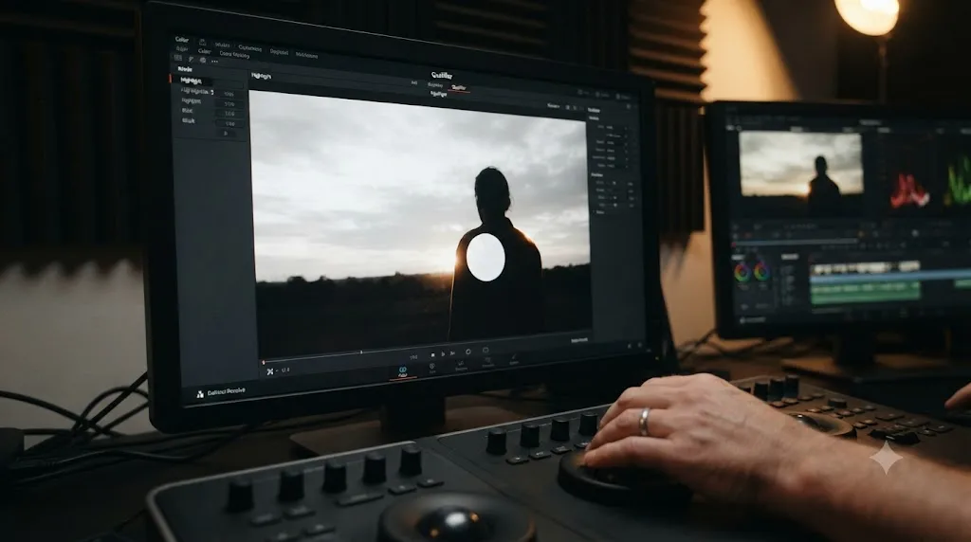
Task: Click the first value field in left panel
Action: (x=229, y=94)
